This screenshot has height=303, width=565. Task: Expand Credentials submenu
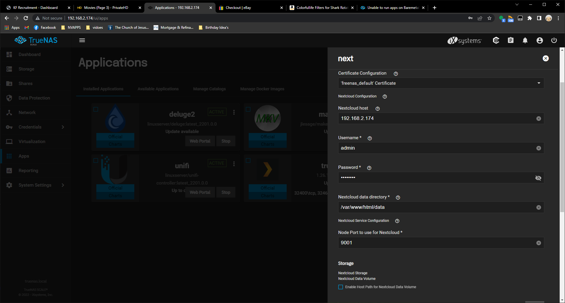[36, 127]
